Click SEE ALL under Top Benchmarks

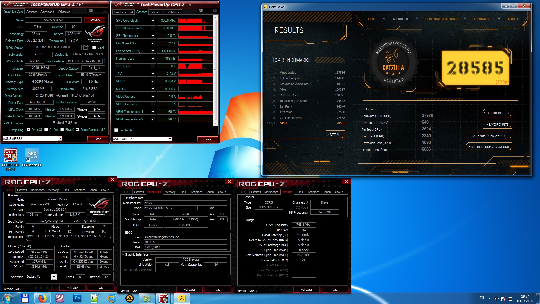pyautogui.click(x=334, y=135)
